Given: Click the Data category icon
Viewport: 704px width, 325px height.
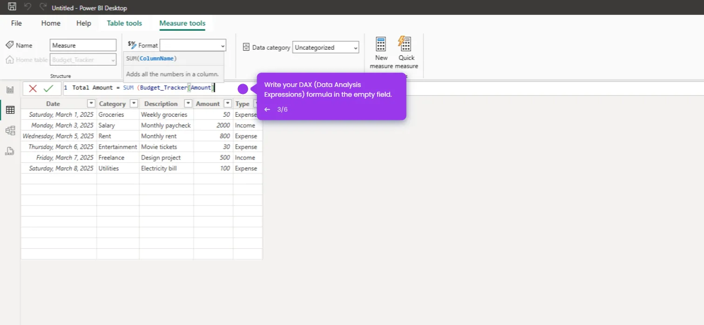Looking at the screenshot, I should 246,47.
